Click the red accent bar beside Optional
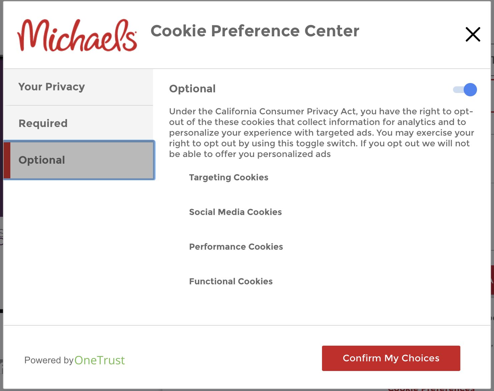Viewport: 494px width, 391px height. (6, 160)
